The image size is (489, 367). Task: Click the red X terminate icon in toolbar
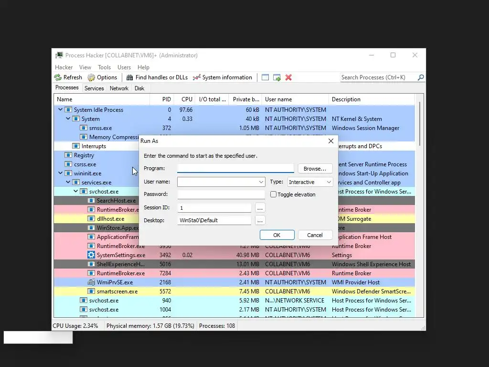tap(288, 77)
